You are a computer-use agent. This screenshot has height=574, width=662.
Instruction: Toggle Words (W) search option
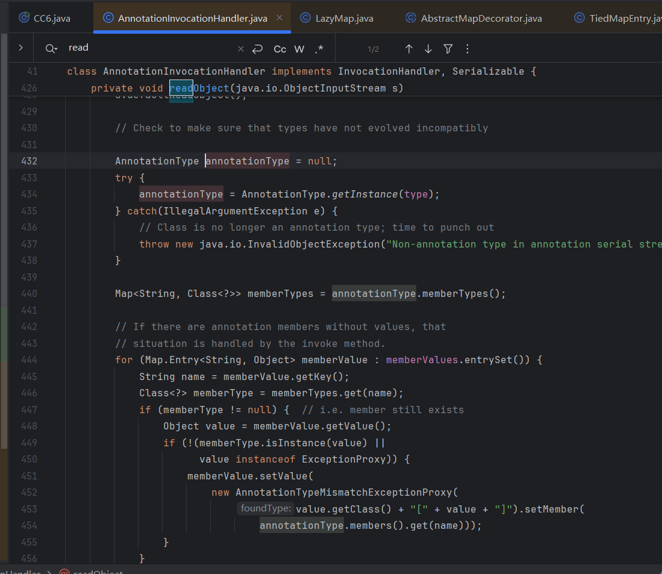tap(299, 49)
